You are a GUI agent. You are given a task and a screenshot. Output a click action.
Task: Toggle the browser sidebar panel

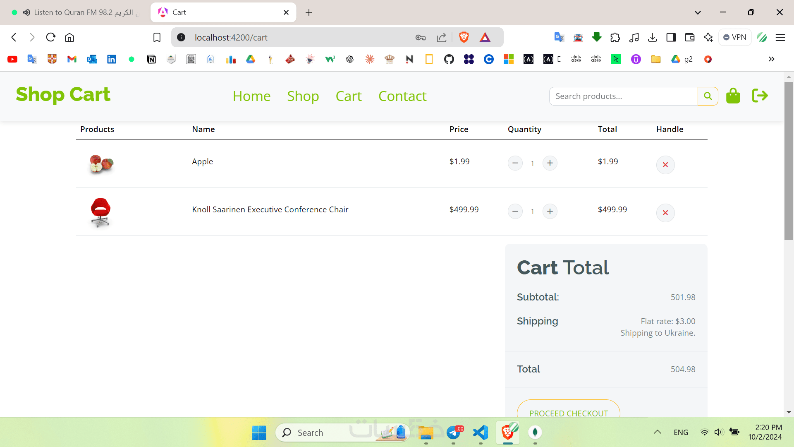(x=671, y=38)
